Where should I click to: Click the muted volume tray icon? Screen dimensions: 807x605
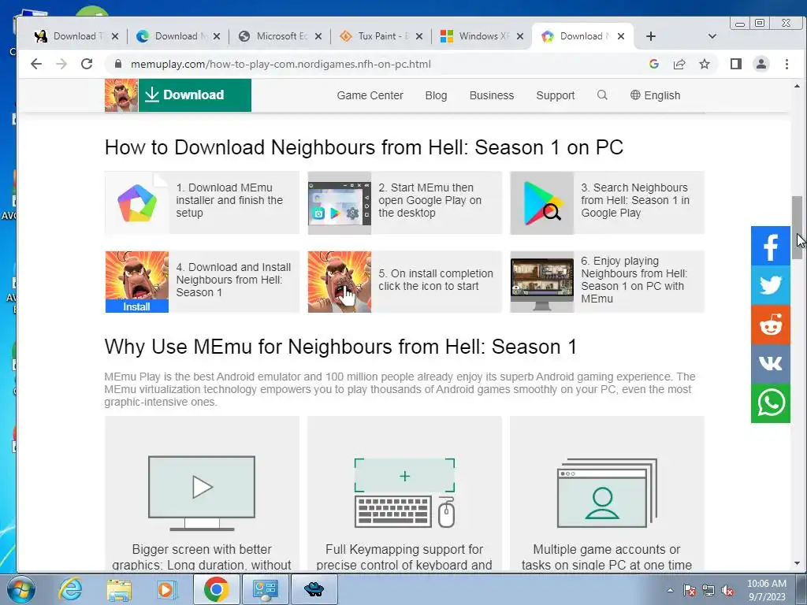[x=727, y=591]
